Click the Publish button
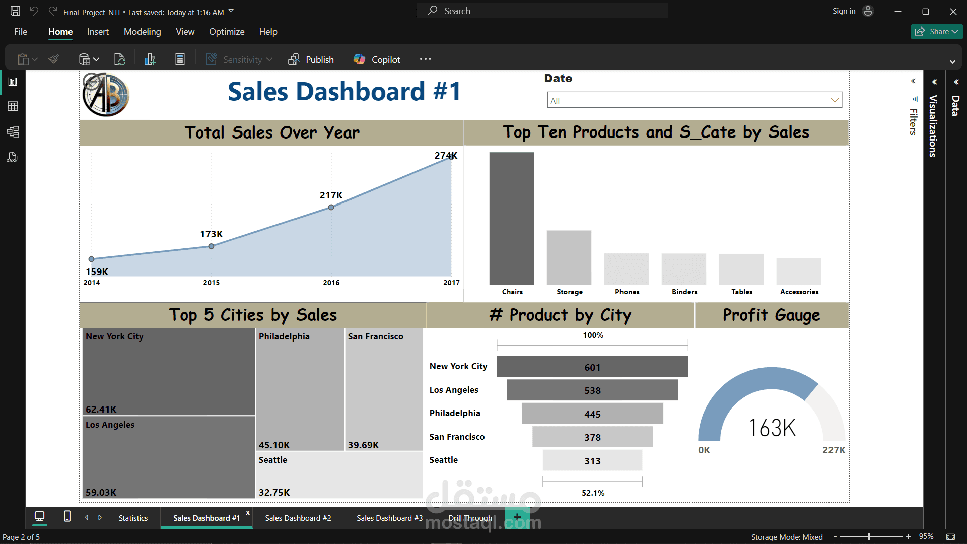 pos(311,59)
